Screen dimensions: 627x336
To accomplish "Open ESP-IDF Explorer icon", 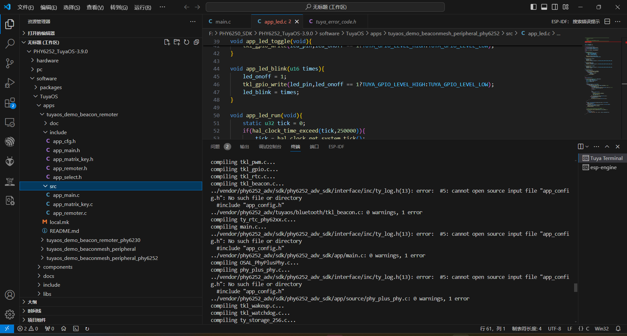I will 10,142.
